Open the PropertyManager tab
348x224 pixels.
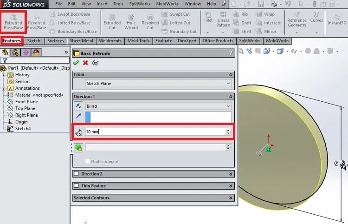[15, 53]
